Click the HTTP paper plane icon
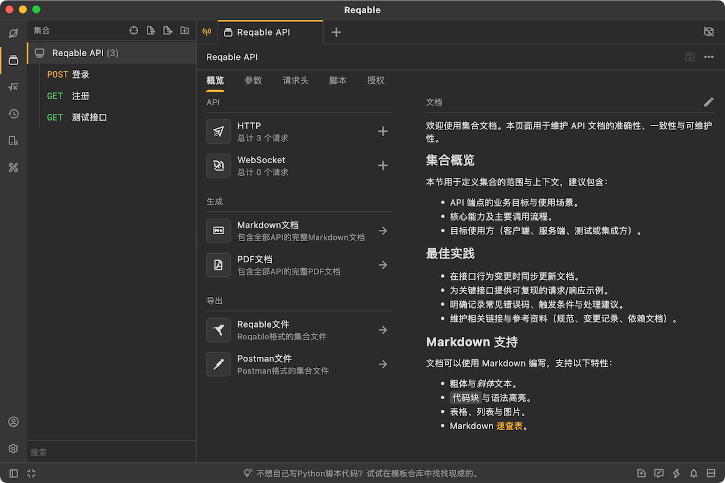 [x=218, y=131]
